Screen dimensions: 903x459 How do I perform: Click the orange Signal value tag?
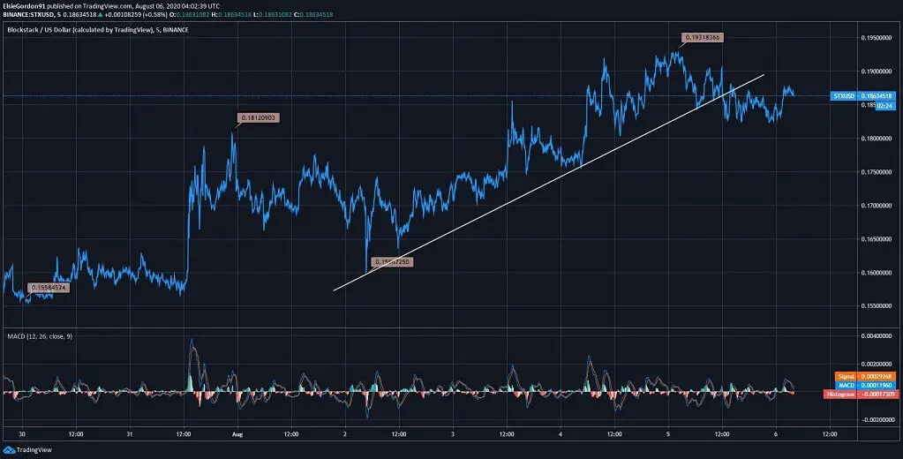[x=865, y=376]
